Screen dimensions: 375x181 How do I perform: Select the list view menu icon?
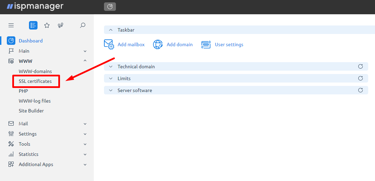(33, 25)
